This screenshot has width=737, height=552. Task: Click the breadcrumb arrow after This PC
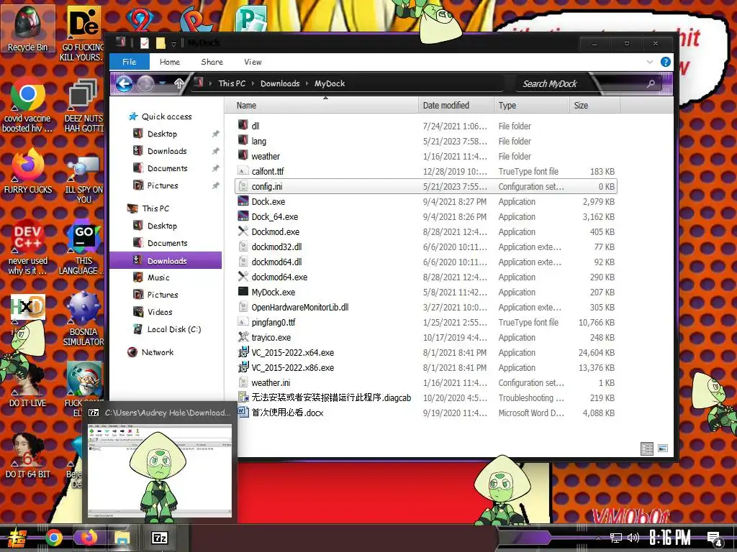point(253,83)
